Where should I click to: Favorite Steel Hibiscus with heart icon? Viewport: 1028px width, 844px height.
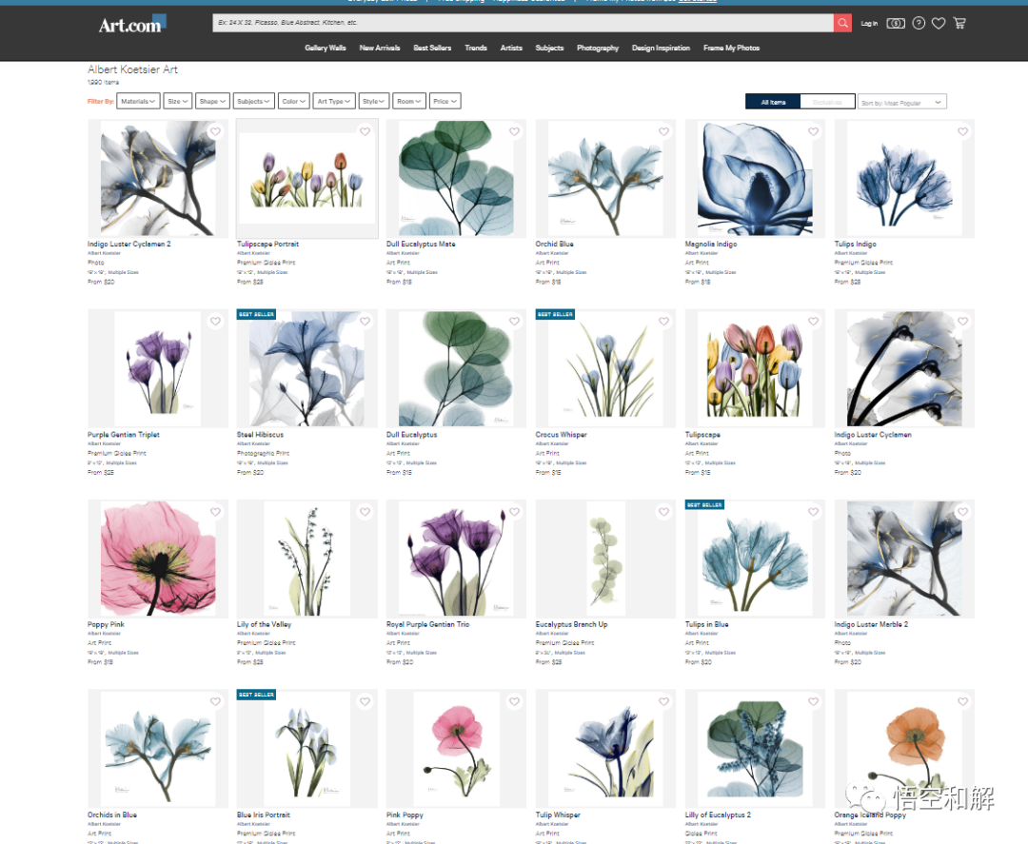coord(366,321)
